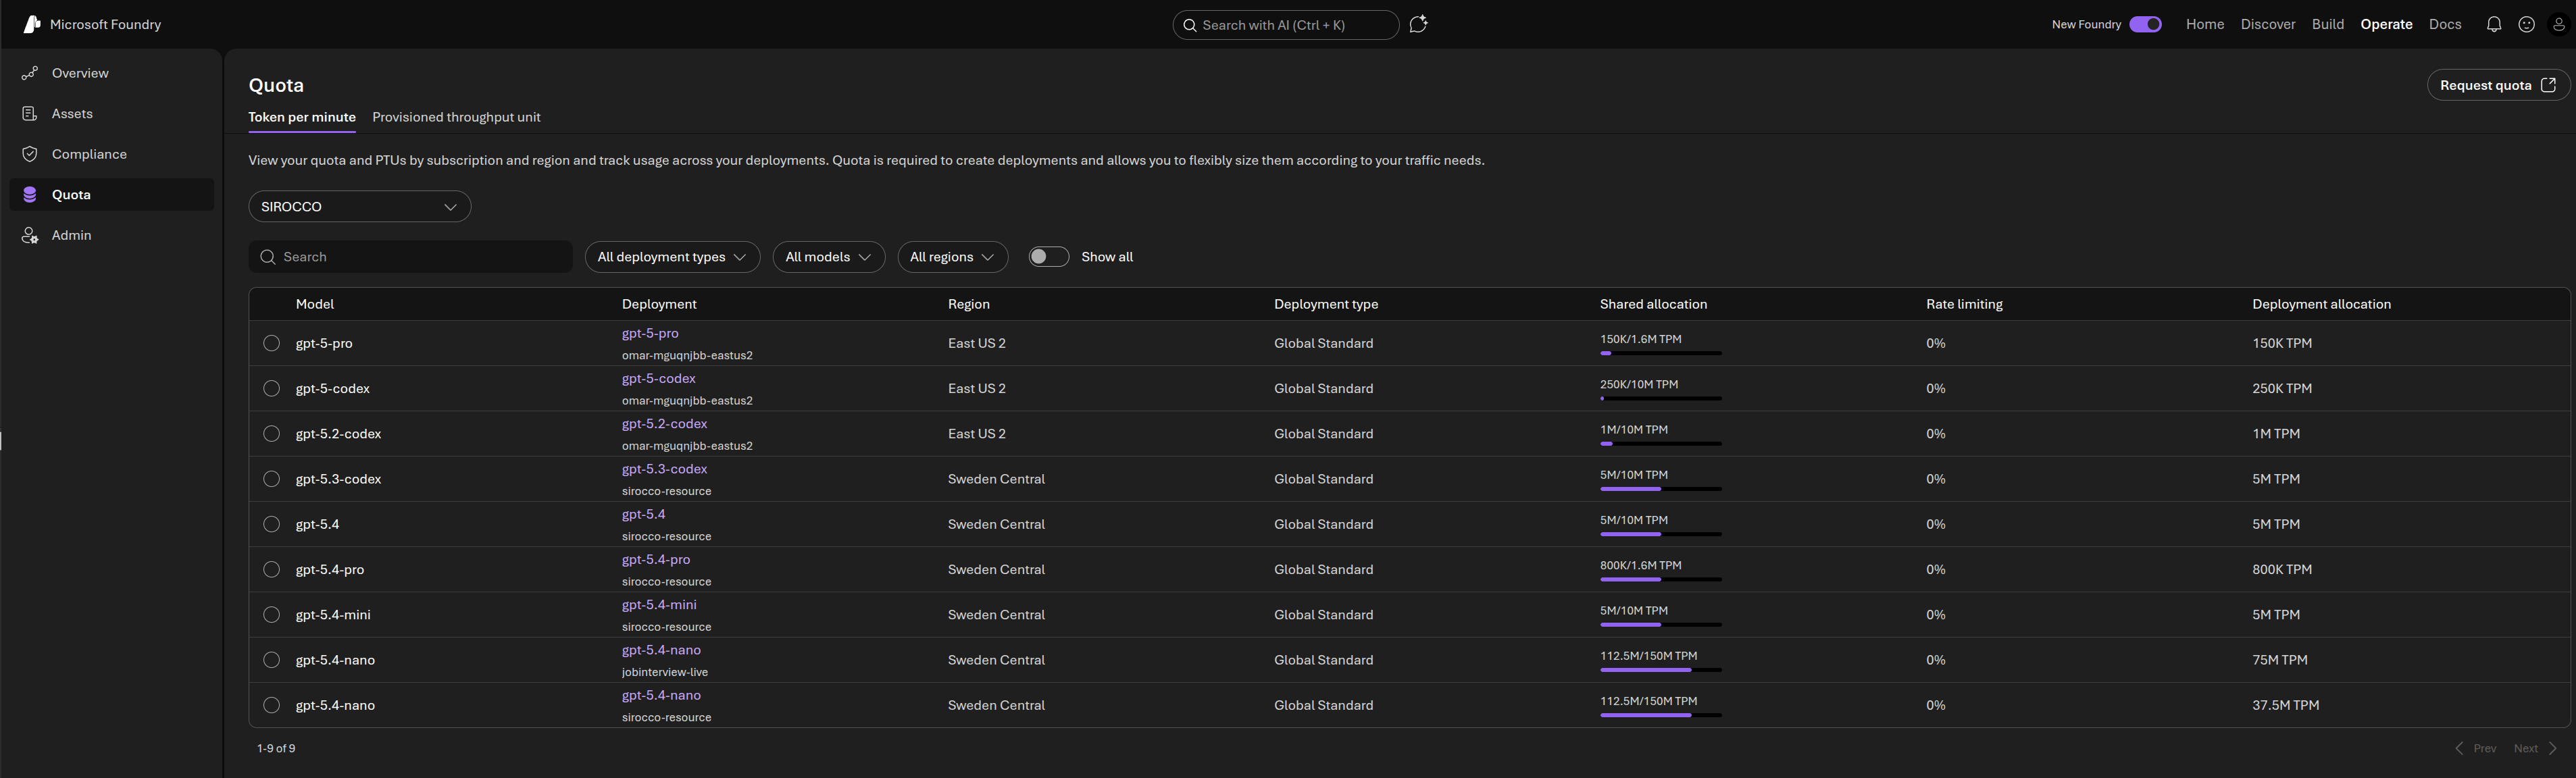The image size is (2576, 778).
Task: Click the Overview sidebar icon
Action: [30, 73]
